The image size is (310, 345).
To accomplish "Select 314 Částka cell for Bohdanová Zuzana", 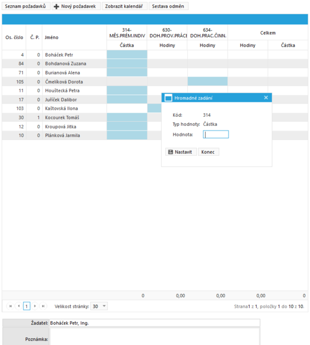I will pos(127,64).
